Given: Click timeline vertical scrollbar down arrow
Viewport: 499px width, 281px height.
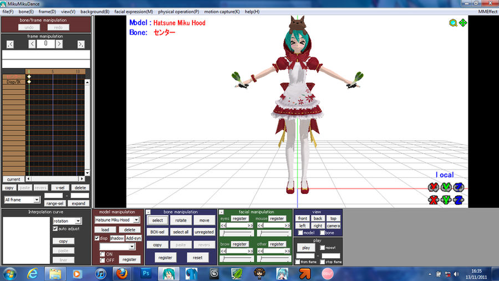Looking at the screenshot, I should pos(87,173).
